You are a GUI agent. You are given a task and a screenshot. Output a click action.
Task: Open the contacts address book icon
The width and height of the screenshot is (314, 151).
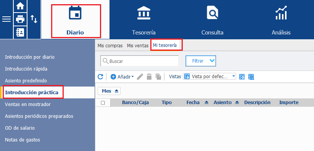pyautogui.click(x=20, y=32)
